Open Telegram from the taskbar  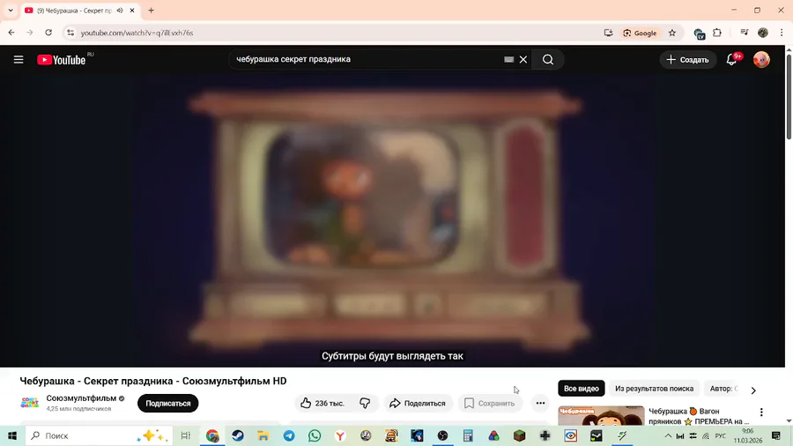(289, 435)
